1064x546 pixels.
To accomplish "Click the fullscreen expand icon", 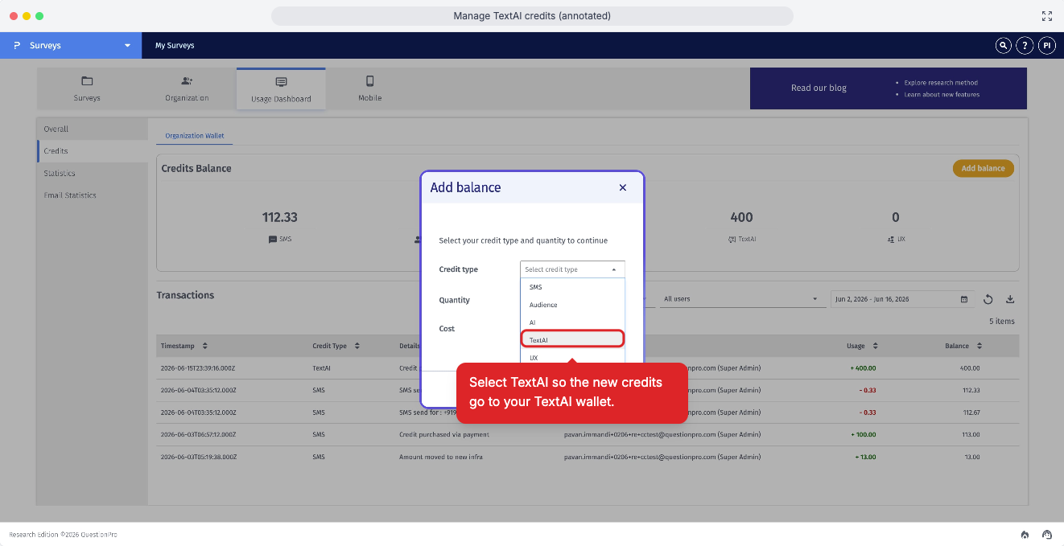I will point(1047,16).
